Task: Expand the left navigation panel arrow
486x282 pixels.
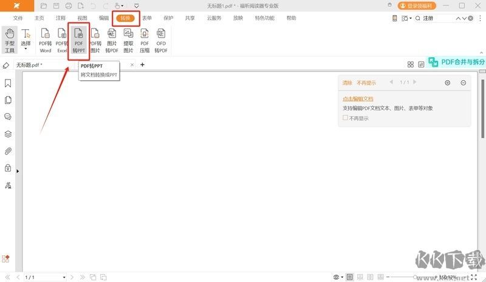Action: tap(18, 171)
